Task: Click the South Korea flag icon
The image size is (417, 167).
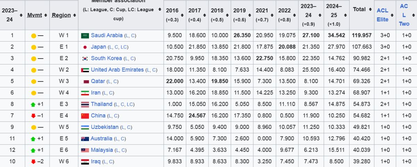Action: click(x=85, y=59)
